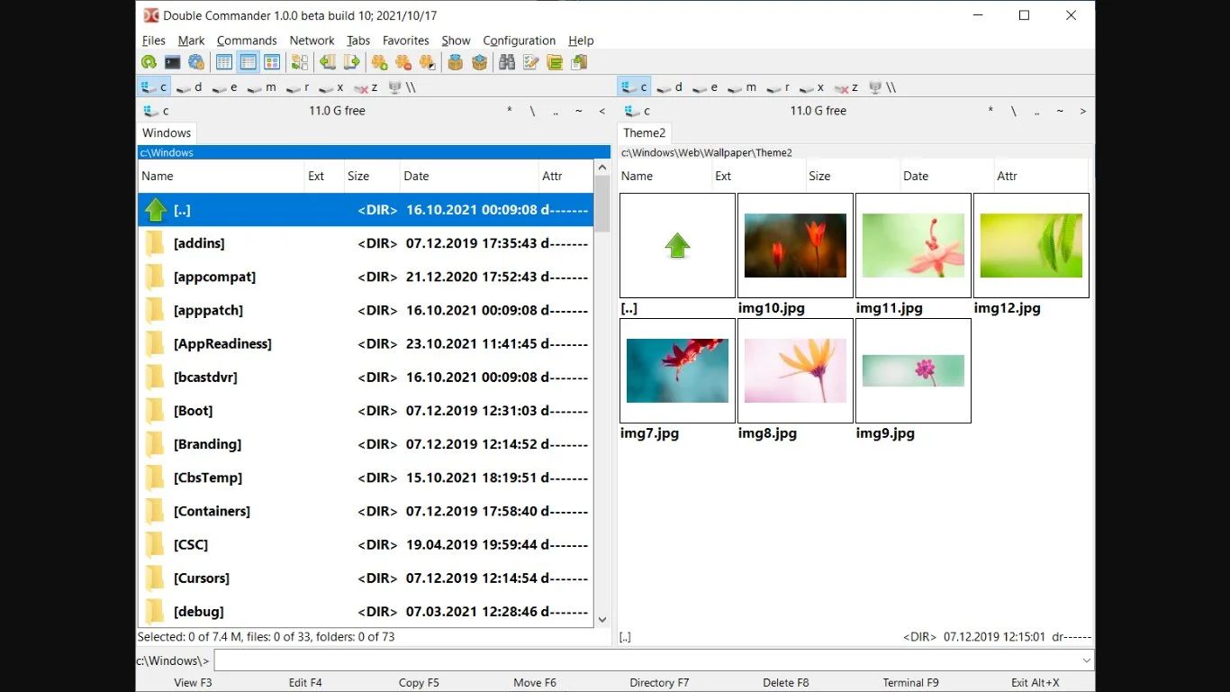Switch to Full columns view icon
1230x692 pixels.
click(x=248, y=62)
